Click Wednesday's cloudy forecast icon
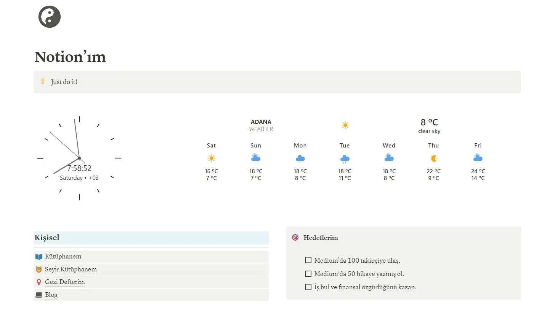The width and height of the screenshot is (555, 317). tap(389, 157)
